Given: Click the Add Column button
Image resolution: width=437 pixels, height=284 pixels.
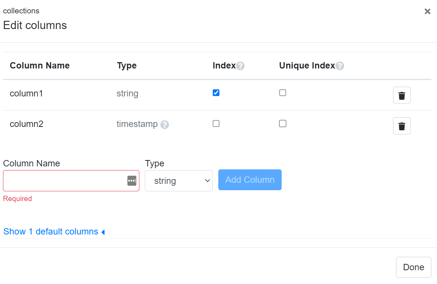Looking at the screenshot, I should point(250,180).
